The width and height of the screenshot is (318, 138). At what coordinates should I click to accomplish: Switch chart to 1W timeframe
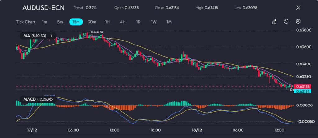click(154, 22)
